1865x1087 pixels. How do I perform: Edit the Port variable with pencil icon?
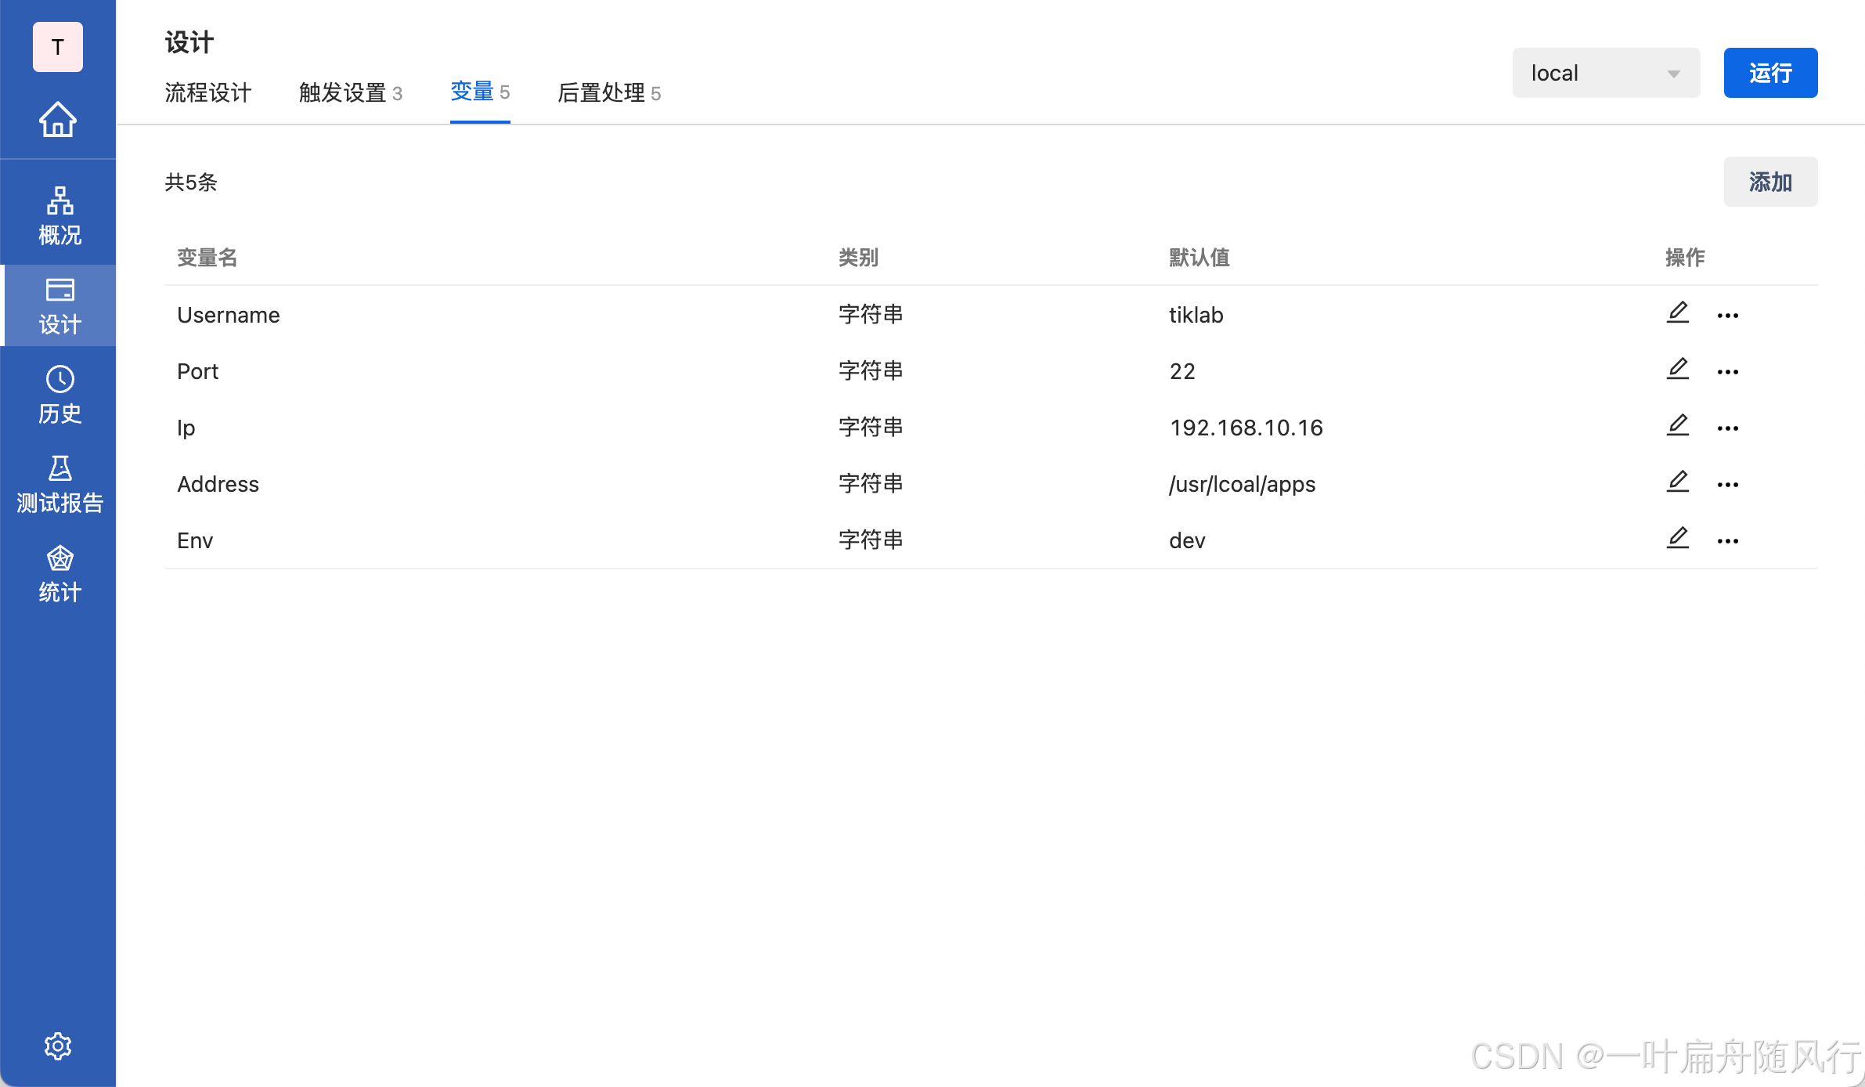pyautogui.click(x=1678, y=369)
